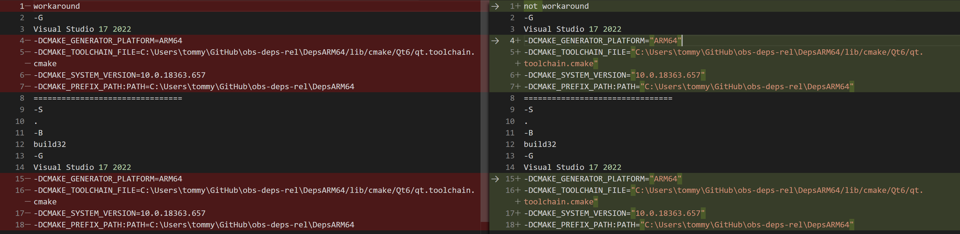960x234 pixels.
Task: Click "-G" on line 13 of modified pane
Action: (528, 156)
